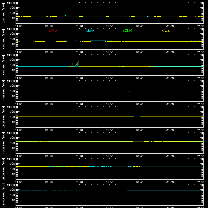Image resolution: width=208 pixels, height=208 pixels.
Task: Click 01:30 tick label under the 410 MHz plot
Action: 109,52
